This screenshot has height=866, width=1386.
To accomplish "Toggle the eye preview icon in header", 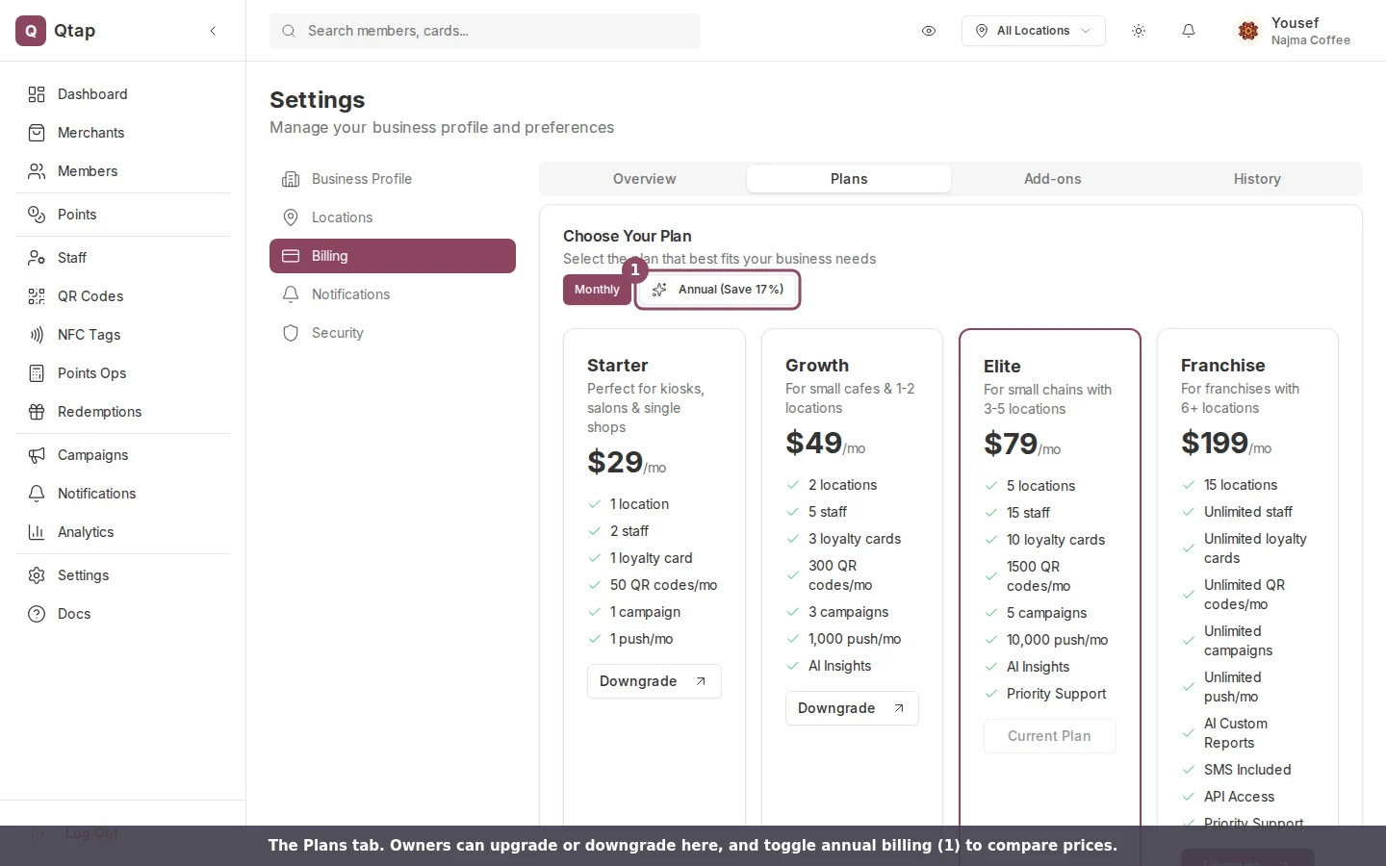I will tap(929, 31).
